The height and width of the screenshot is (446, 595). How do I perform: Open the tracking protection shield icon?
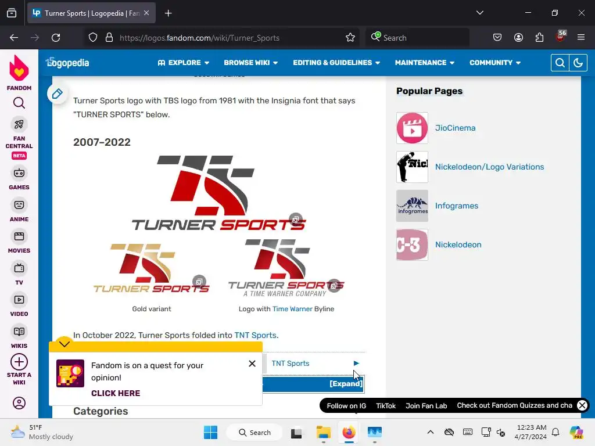point(93,38)
